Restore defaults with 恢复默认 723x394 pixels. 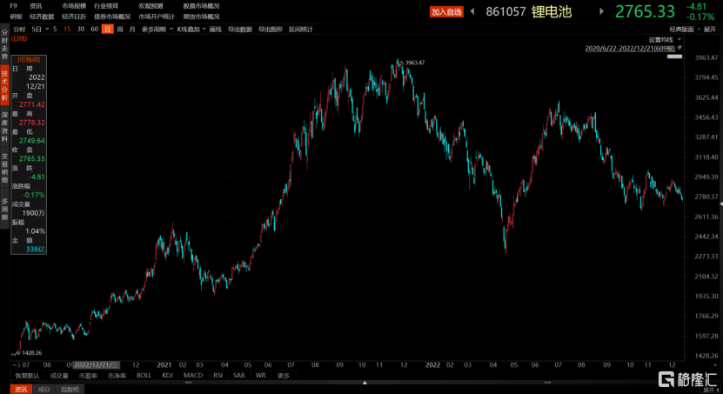click(x=27, y=376)
